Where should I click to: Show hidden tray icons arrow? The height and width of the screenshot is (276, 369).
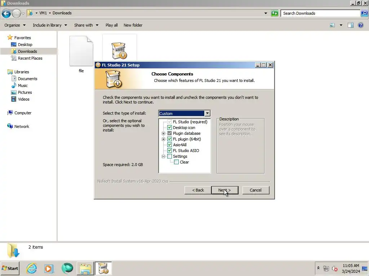tap(318, 268)
